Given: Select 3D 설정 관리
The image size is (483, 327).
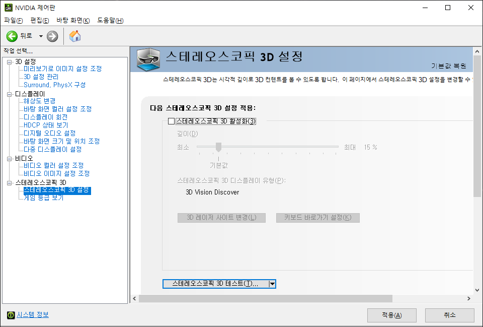Looking at the screenshot, I should pyautogui.click(x=41, y=77).
